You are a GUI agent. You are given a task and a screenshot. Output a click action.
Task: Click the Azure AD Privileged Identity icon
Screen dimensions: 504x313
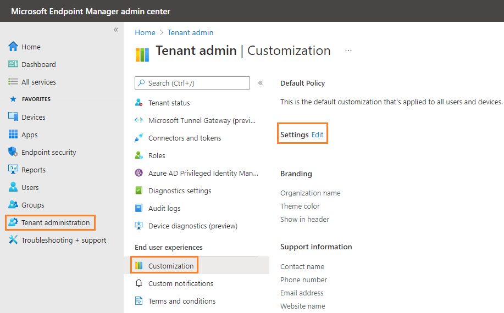tap(139, 173)
